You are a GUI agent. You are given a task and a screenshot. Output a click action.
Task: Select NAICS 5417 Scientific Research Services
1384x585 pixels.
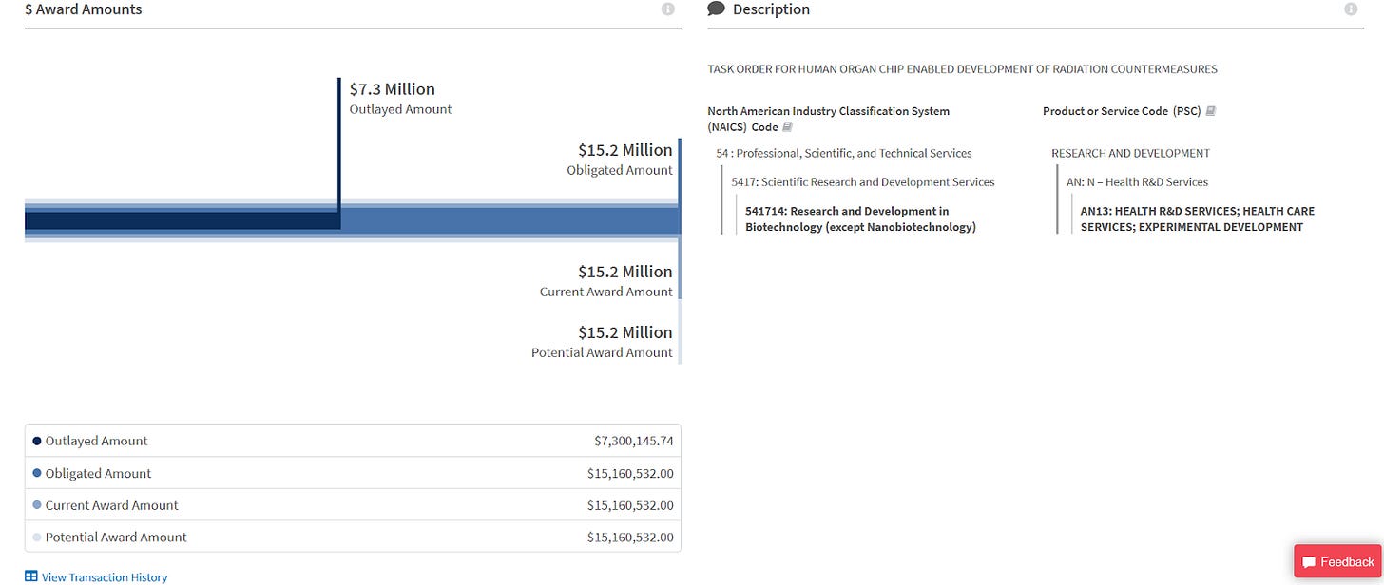tap(862, 181)
